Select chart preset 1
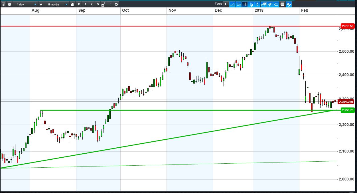The height and width of the screenshot is (193, 357). pyautogui.click(x=85, y=4)
